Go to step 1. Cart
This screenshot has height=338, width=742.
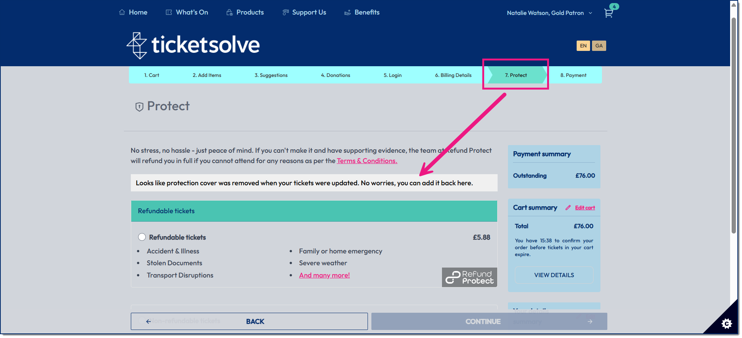tap(152, 75)
